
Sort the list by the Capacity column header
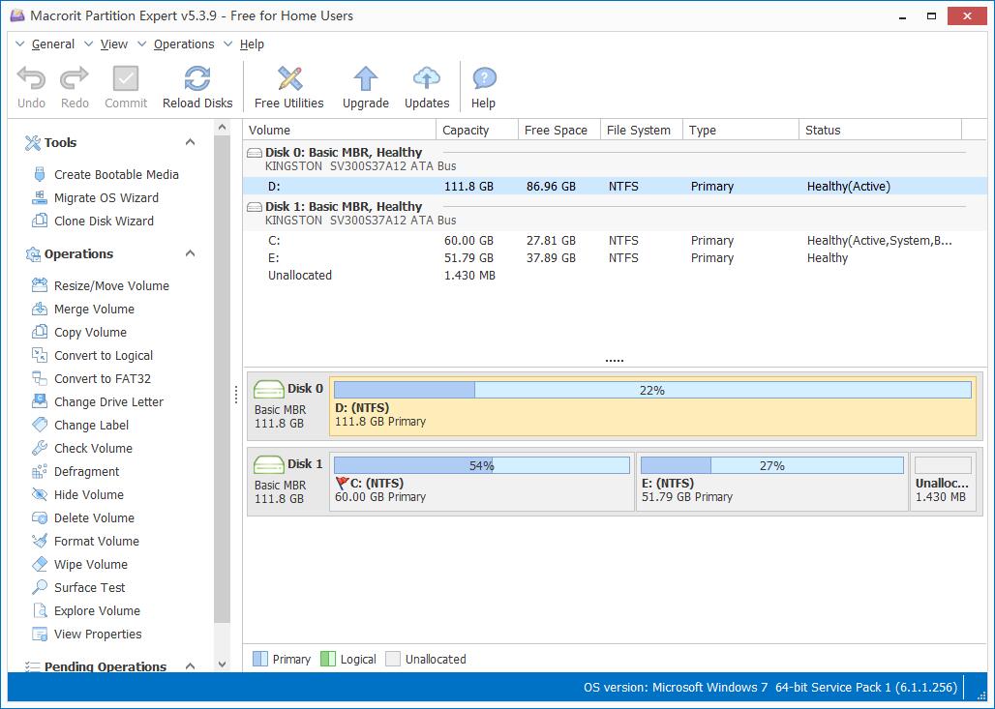point(466,130)
